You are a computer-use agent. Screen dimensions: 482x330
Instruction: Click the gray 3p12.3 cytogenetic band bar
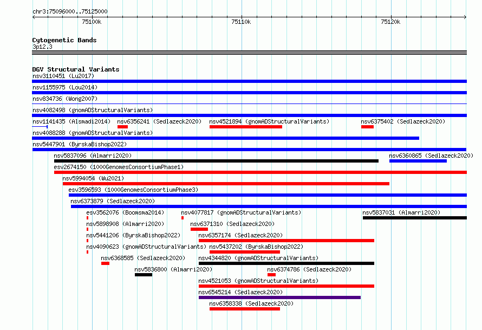(x=249, y=53)
